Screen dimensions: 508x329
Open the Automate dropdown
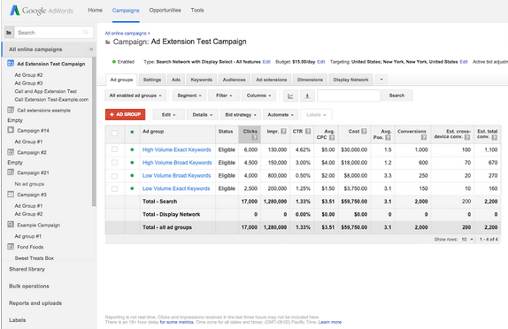[281, 115]
